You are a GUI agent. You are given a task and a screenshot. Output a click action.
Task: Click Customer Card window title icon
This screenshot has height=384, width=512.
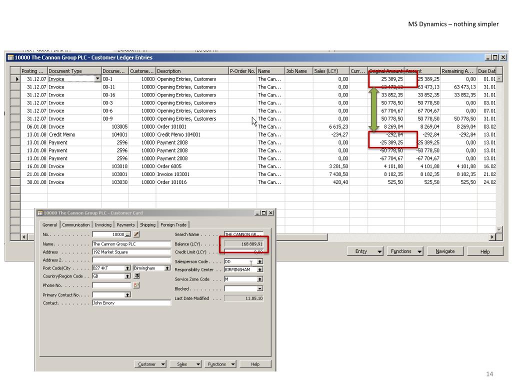click(x=40, y=213)
